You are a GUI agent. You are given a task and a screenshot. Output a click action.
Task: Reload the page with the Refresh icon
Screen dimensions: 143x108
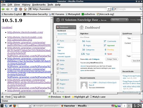pos(16,9)
